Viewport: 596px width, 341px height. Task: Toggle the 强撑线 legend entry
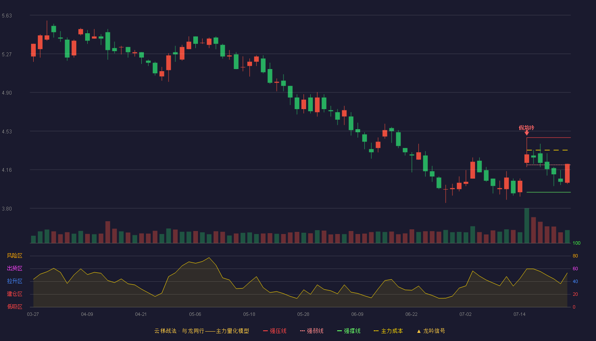pyautogui.click(x=349, y=331)
